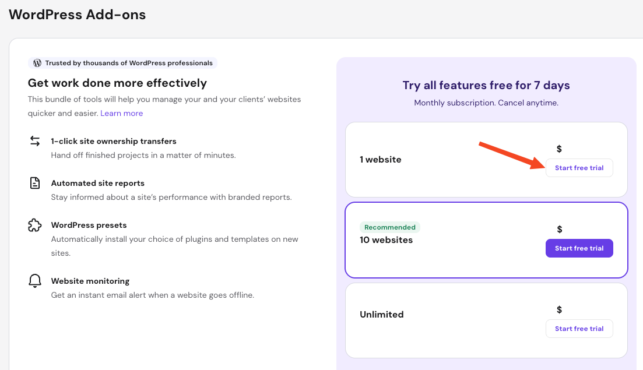Click the WordPress Add-ons page heading

point(77,15)
